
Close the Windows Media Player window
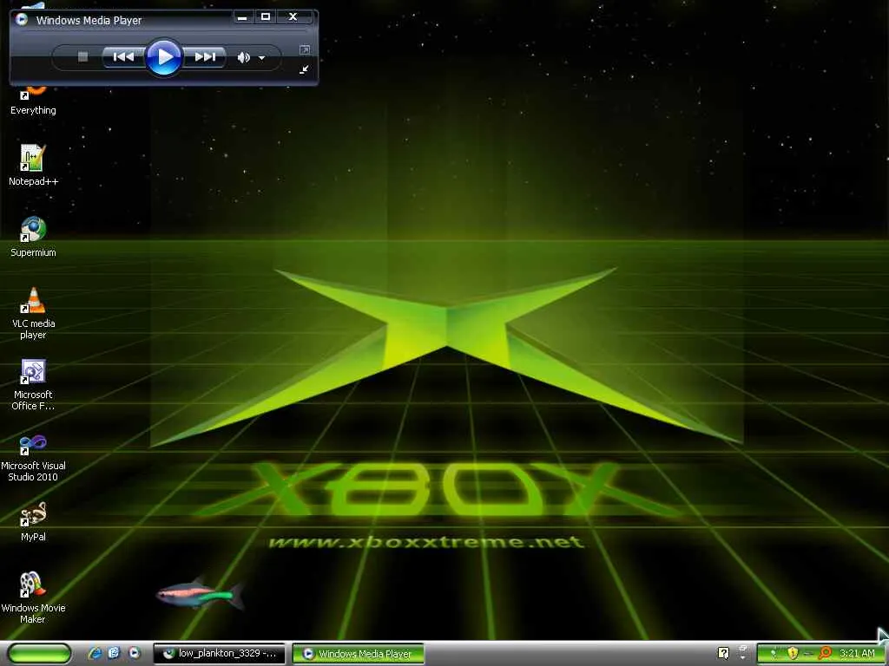pyautogui.click(x=293, y=17)
